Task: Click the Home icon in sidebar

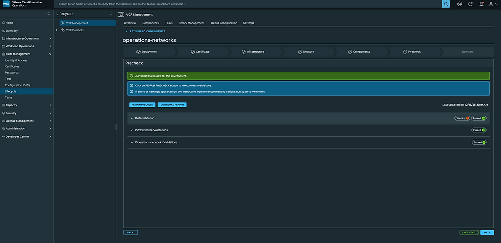Action: [3, 23]
